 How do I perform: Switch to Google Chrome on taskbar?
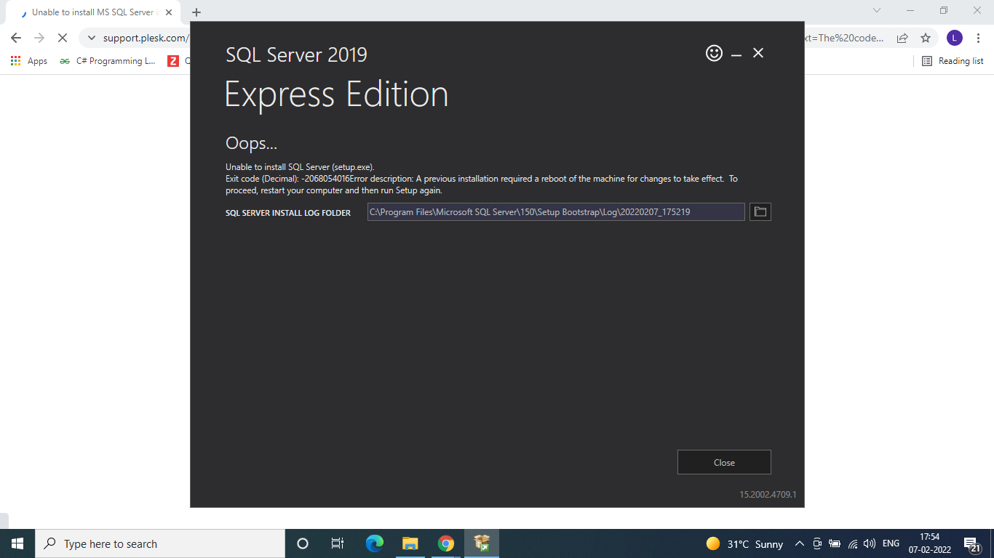pyautogui.click(x=446, y=543)
